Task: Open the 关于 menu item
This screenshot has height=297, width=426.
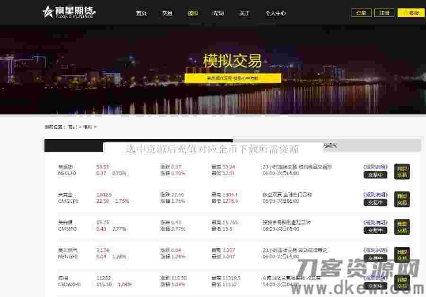Action: tap(245, 13)
